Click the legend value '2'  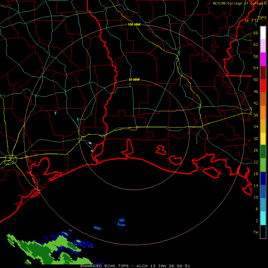(257, 221)
